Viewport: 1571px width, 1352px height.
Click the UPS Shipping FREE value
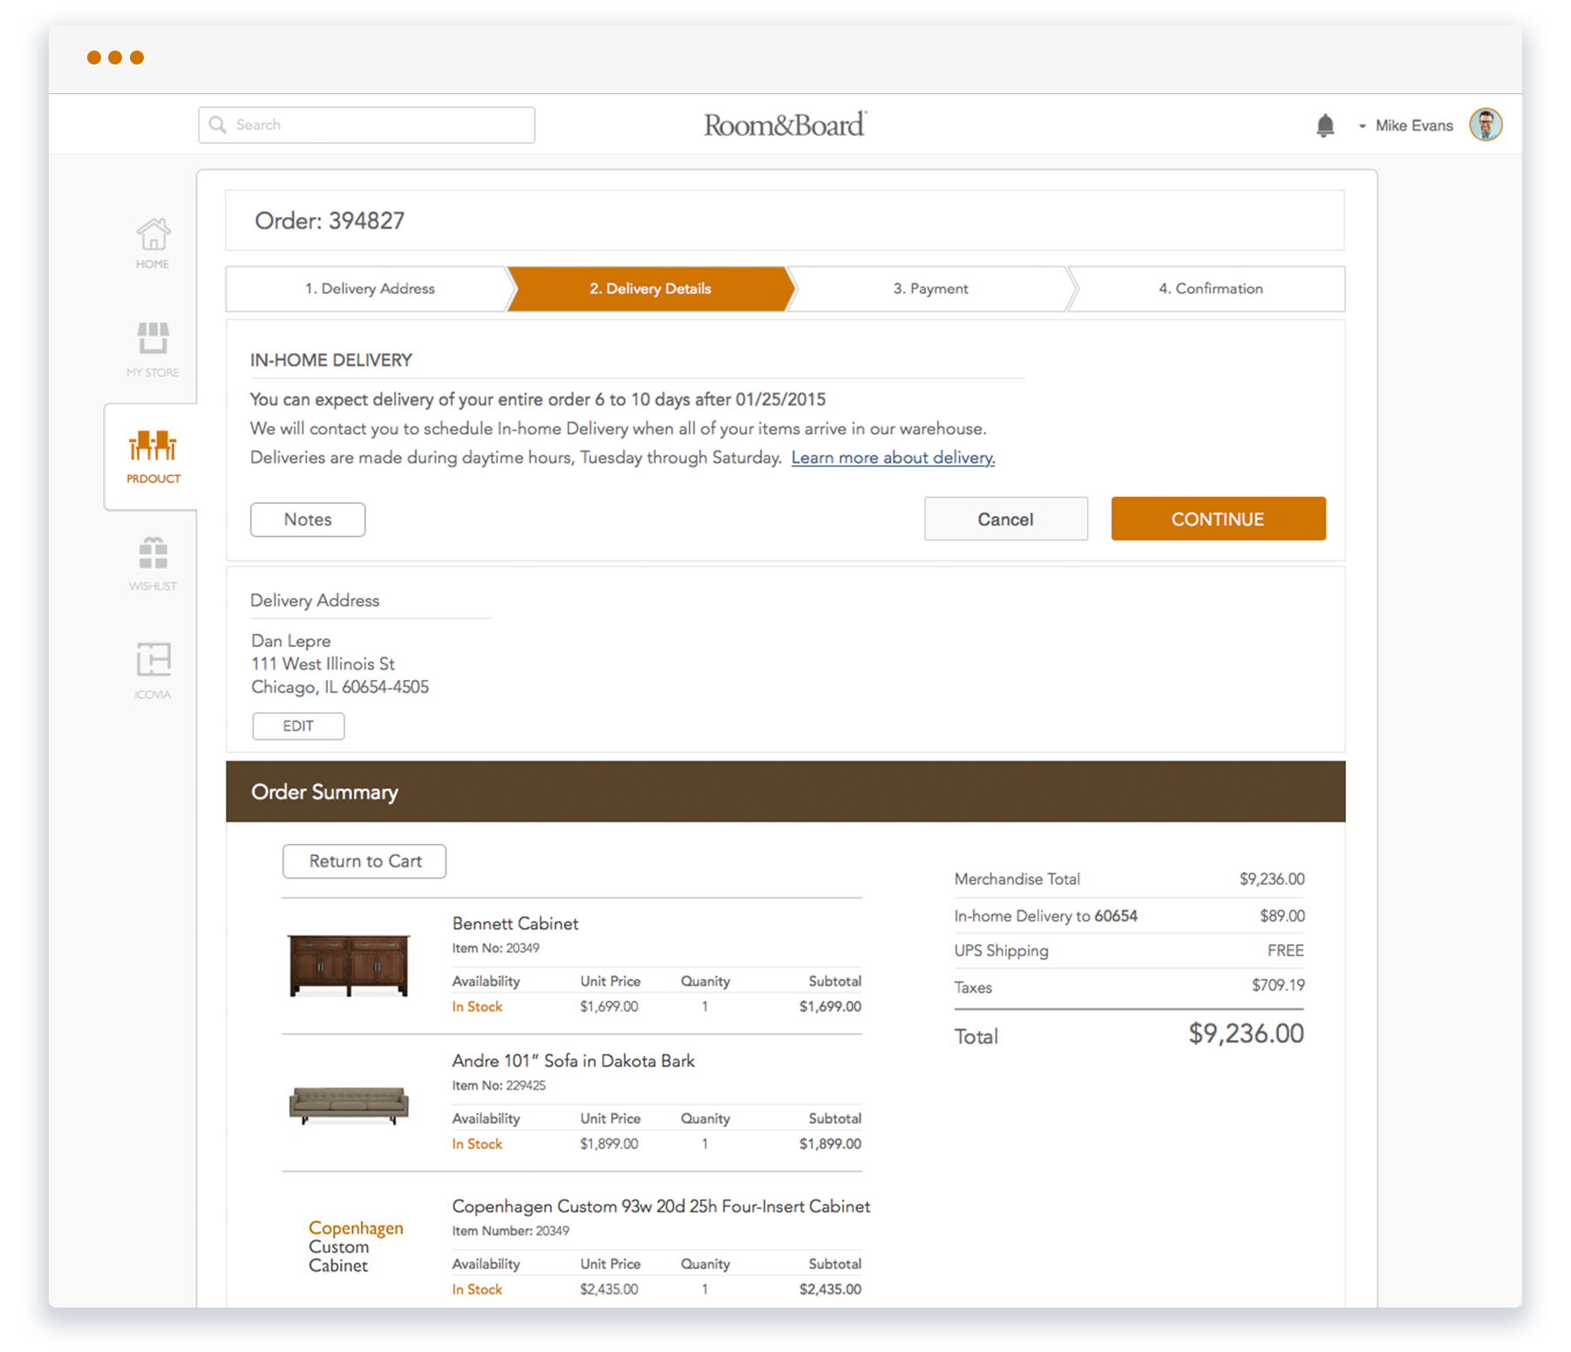click(x=1285, y=951)
